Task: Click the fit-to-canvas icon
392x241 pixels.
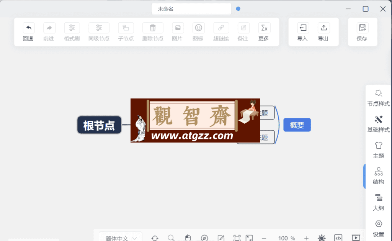Action: [x=237, y=238]
